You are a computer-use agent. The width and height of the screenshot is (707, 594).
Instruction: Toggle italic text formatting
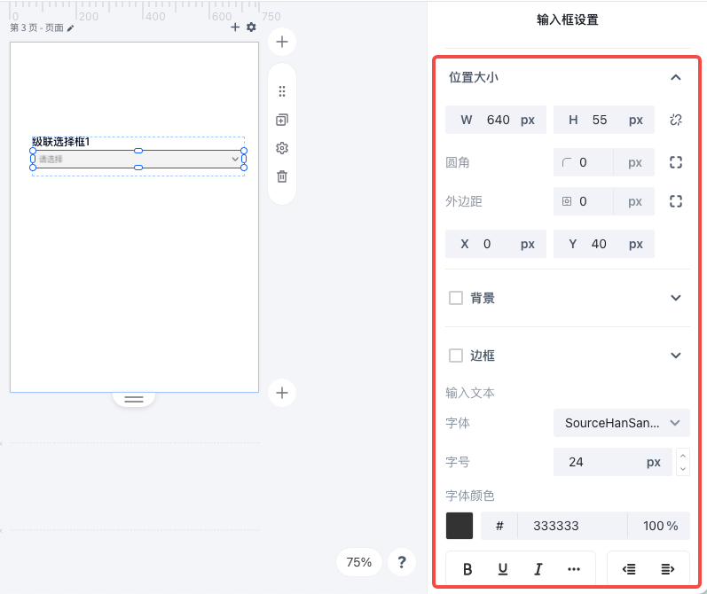click(x=538, y=569)
